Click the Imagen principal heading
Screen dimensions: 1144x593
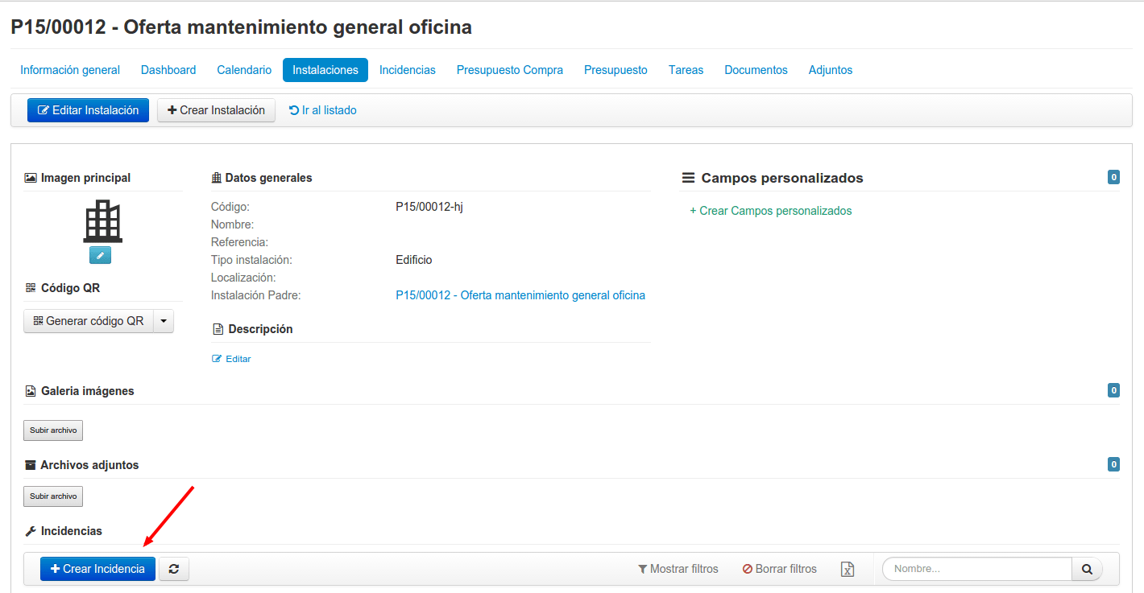77,178
